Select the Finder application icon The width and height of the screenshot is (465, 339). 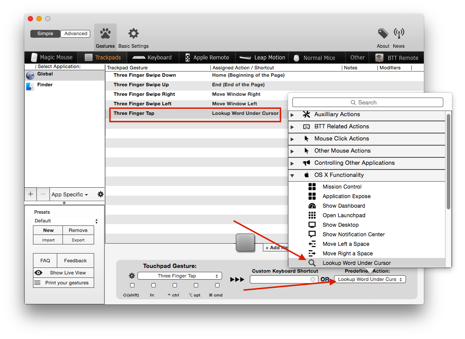point(30,86)
